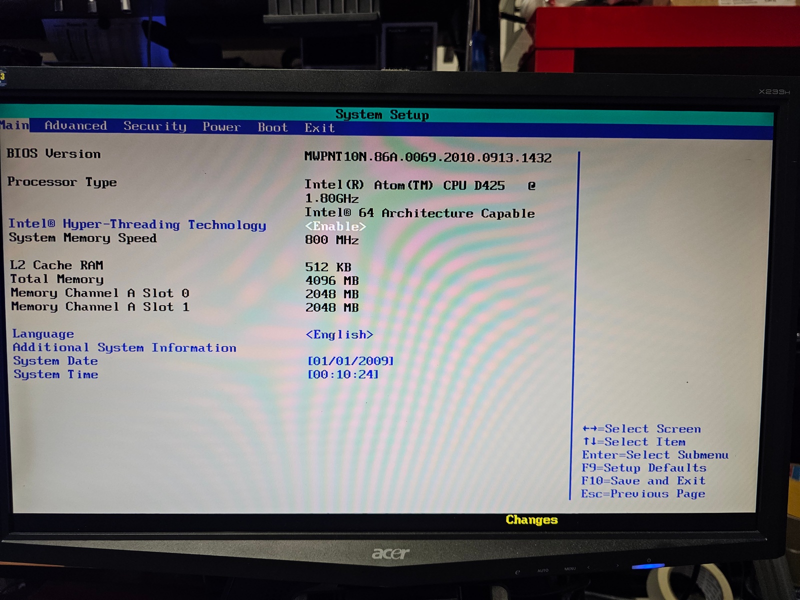Click the Acer logo on monitor bezel

pyautogui.click(x=390, y=553)
